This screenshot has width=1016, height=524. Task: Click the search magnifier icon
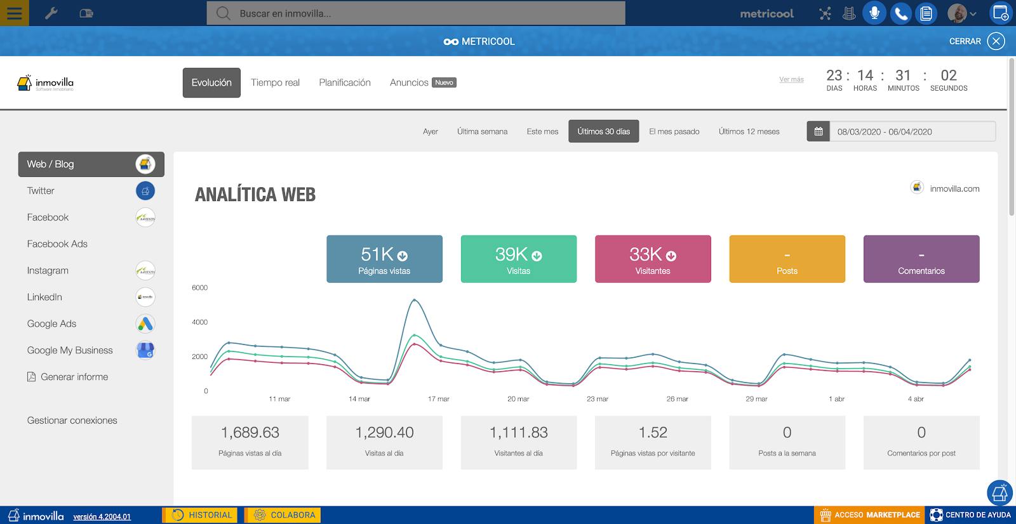point(223,13)
